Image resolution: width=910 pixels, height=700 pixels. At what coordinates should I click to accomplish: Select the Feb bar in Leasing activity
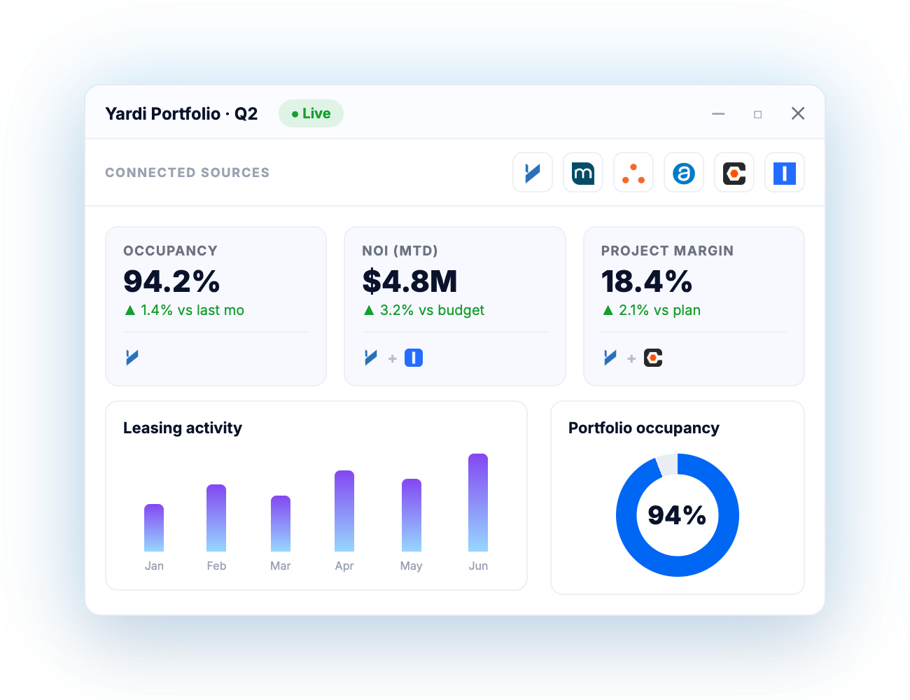pyautogui.click(x=216, y=518)
